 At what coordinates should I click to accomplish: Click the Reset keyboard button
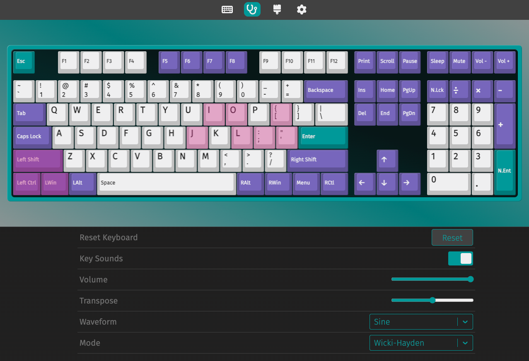pos(452,238)
